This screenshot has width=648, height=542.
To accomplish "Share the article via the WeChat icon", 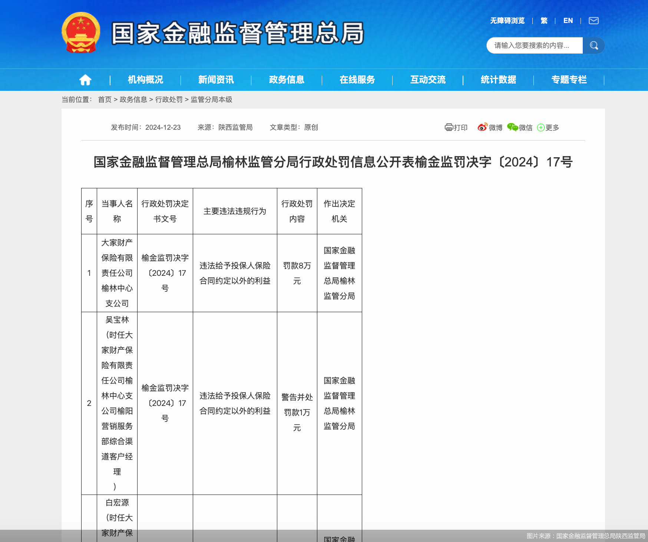I will [x=512, y=127].
